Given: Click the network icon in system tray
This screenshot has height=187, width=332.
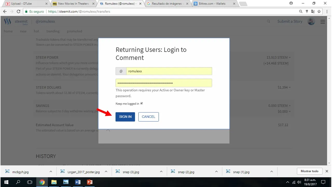Looking at the screenshot, I should 294,182.
